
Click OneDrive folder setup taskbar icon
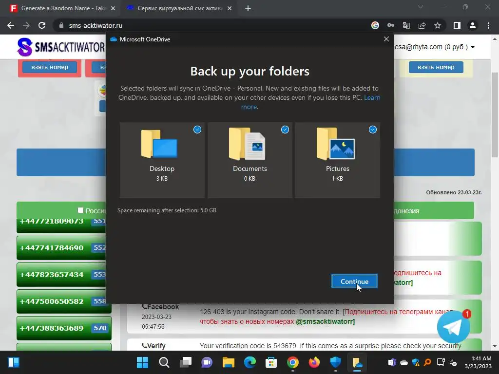[357, 362]
